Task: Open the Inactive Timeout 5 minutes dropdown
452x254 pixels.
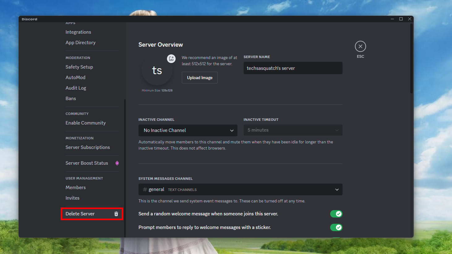Action: 293,130
